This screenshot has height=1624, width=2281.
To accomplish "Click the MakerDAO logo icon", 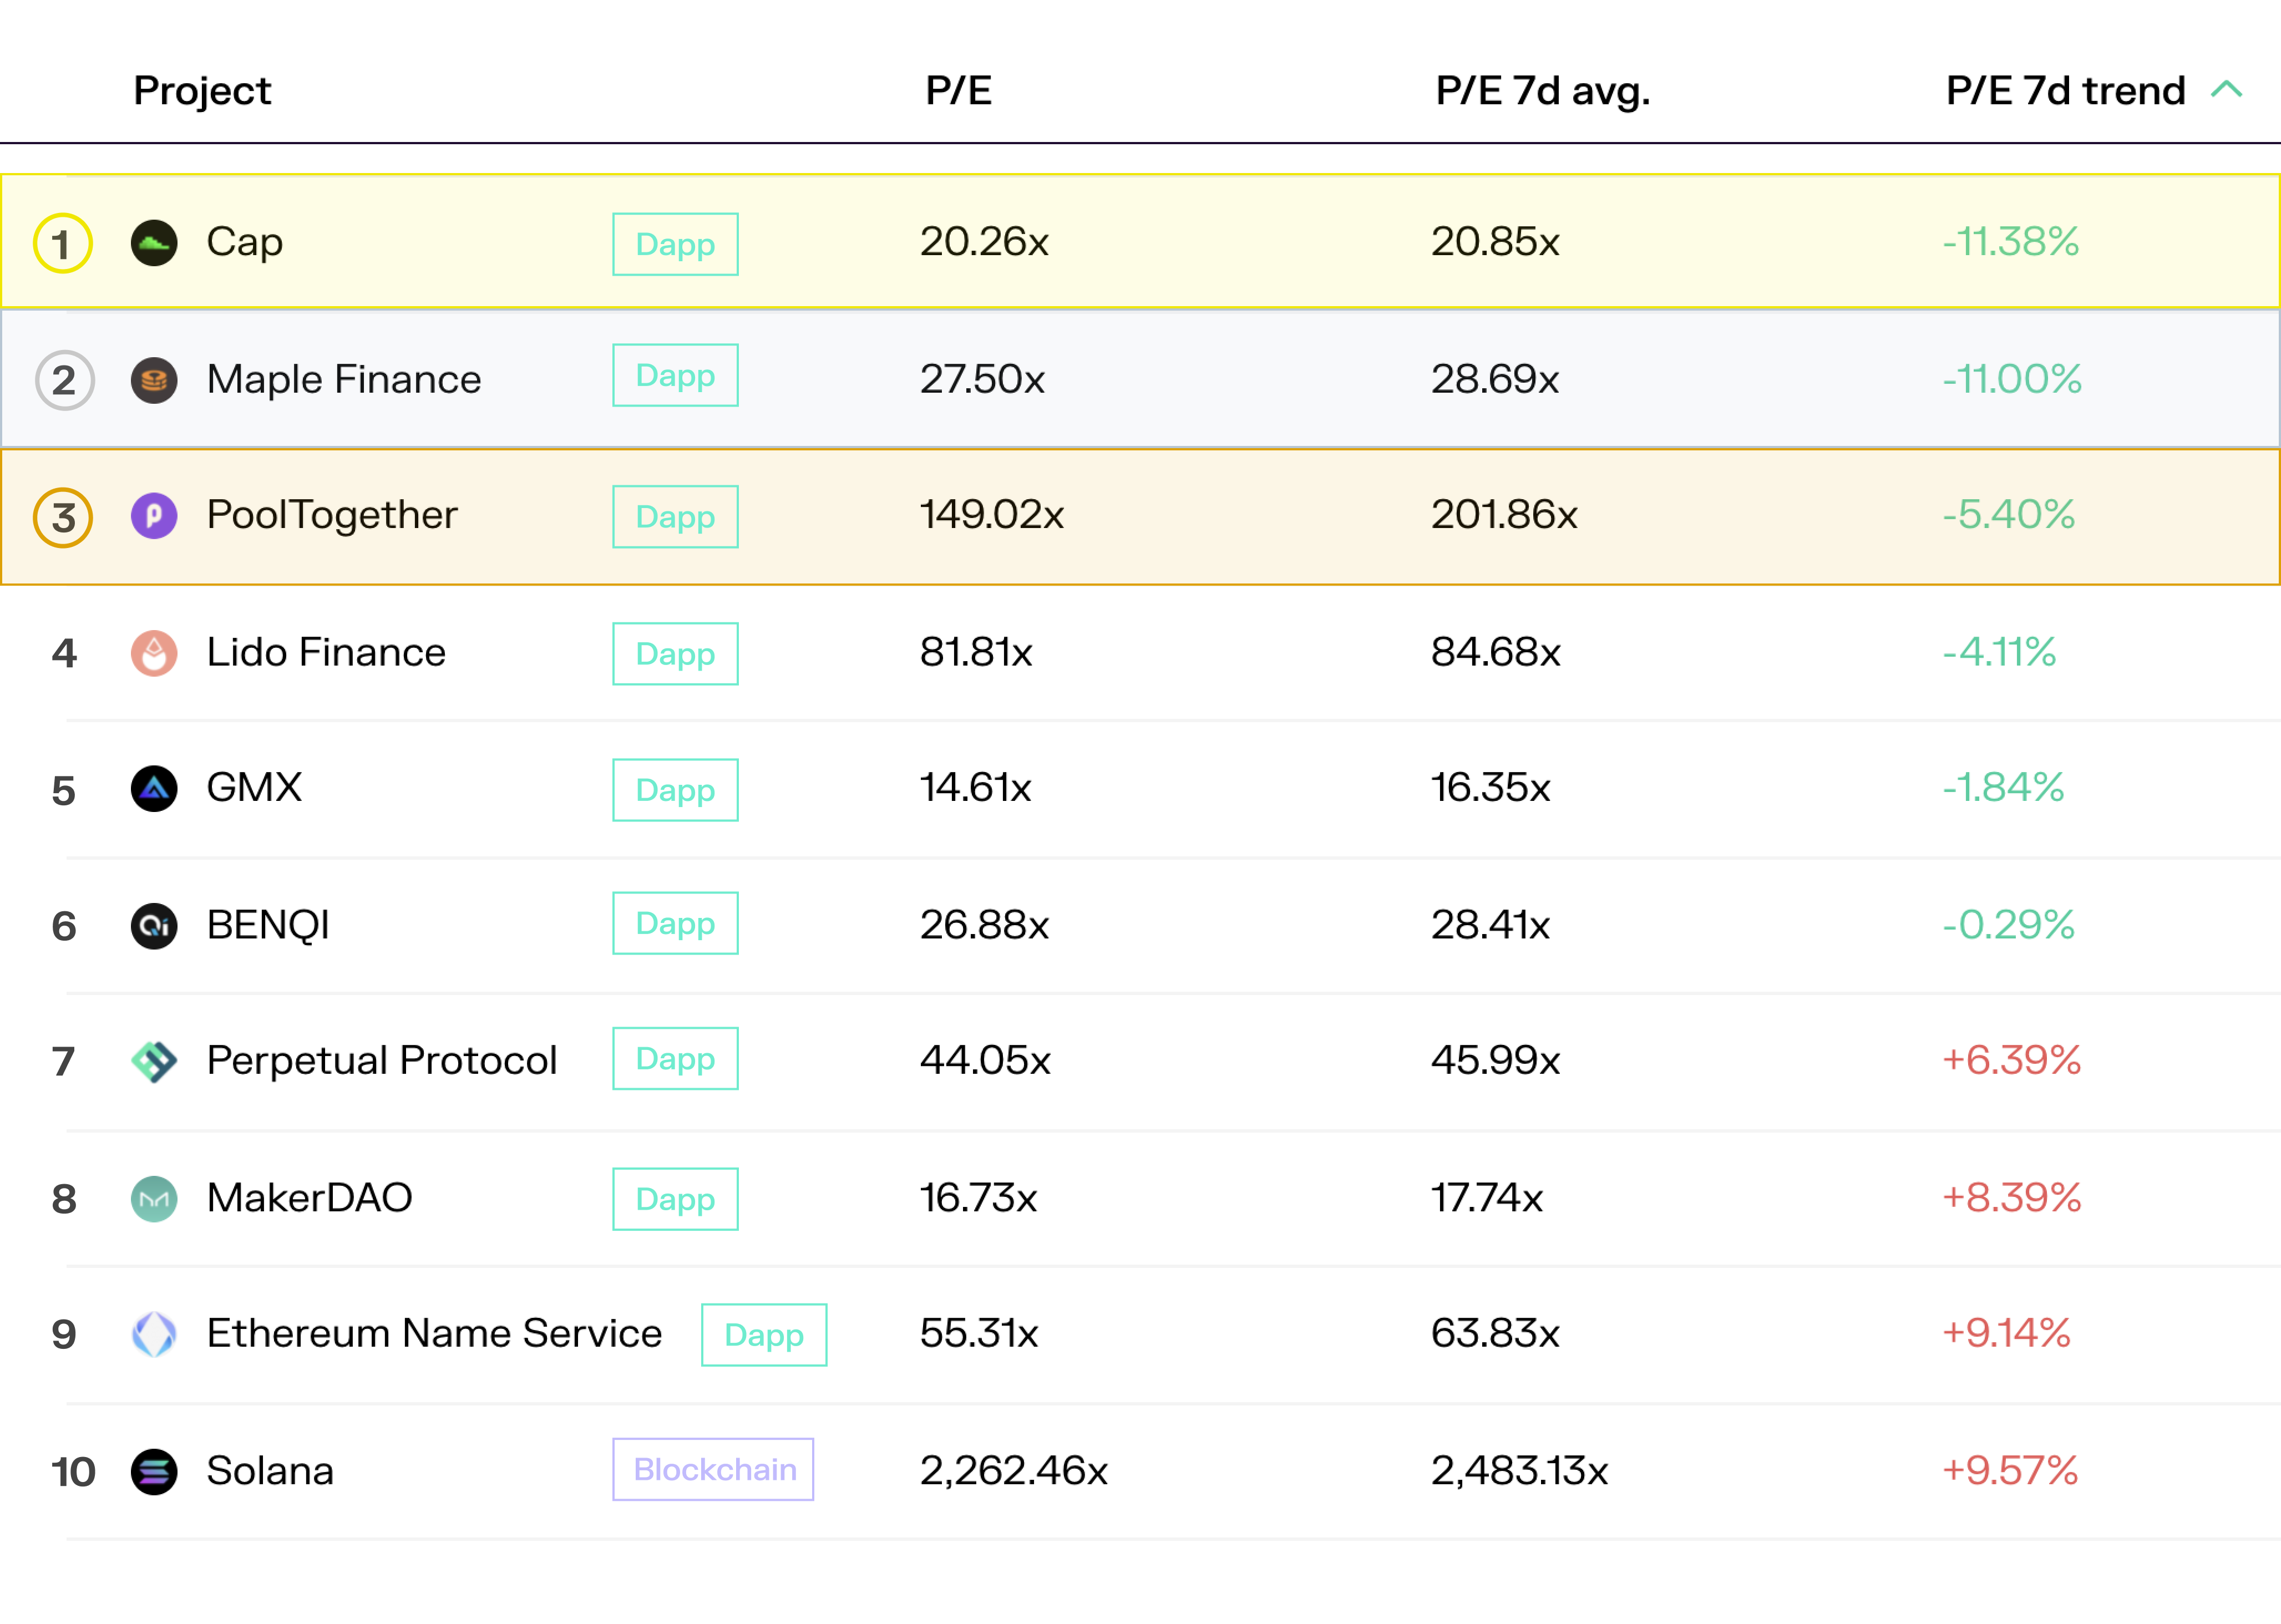I will (154, 1199).
